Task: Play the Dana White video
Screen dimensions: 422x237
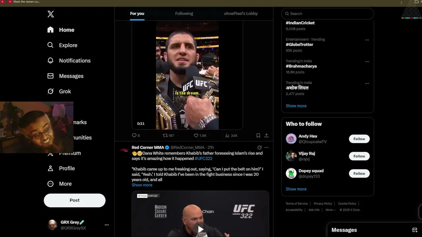Action: click(200, 229)
